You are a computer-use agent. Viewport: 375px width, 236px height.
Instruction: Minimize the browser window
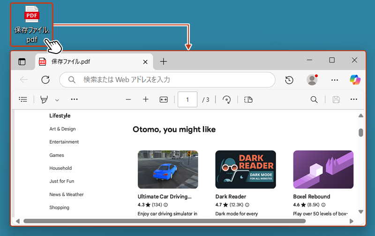click(309, 60)
